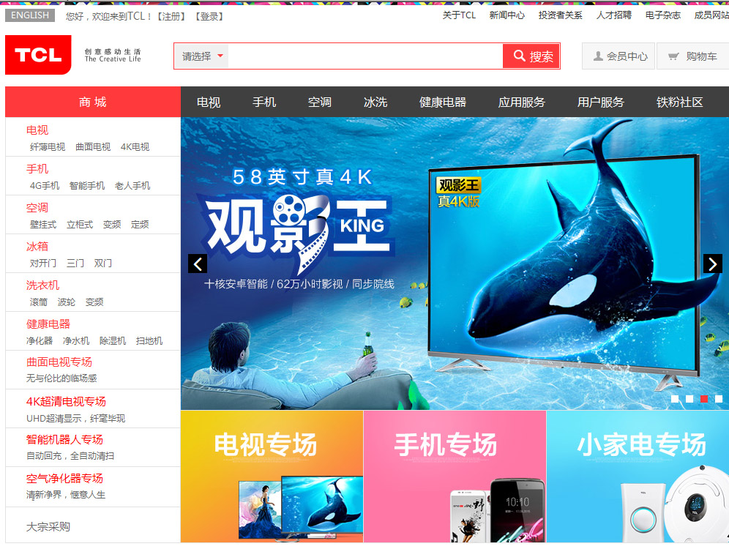Open the 应用服务 navigation menu item
Viewport: 729px width, 549px height.
[522, 102]
